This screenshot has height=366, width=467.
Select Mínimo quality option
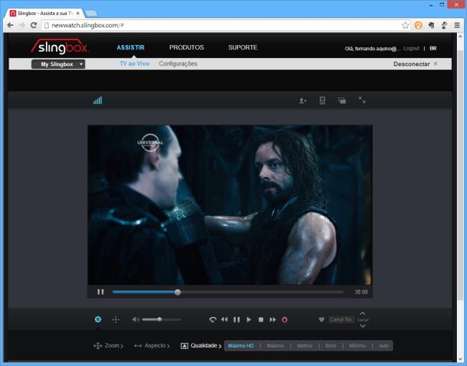357,346
